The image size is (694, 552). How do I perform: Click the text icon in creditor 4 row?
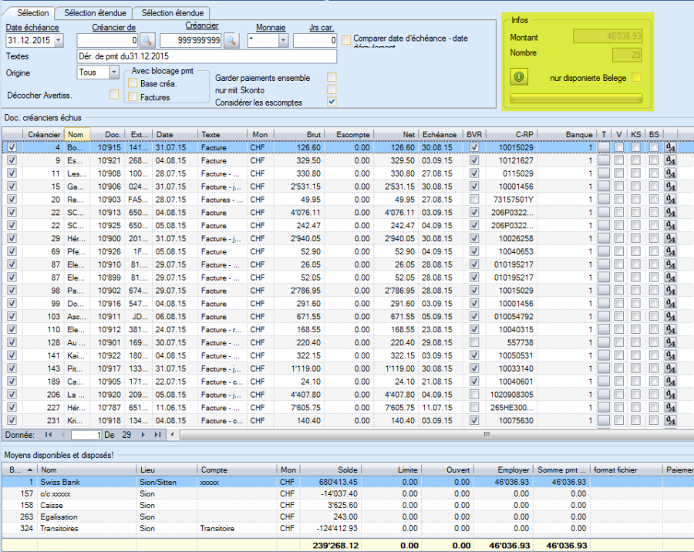(x=670, y=147)
